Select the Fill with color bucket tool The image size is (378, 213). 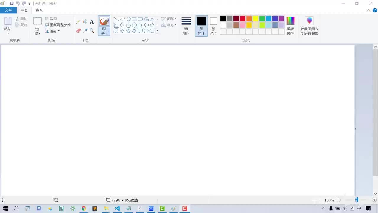point(85,22)
